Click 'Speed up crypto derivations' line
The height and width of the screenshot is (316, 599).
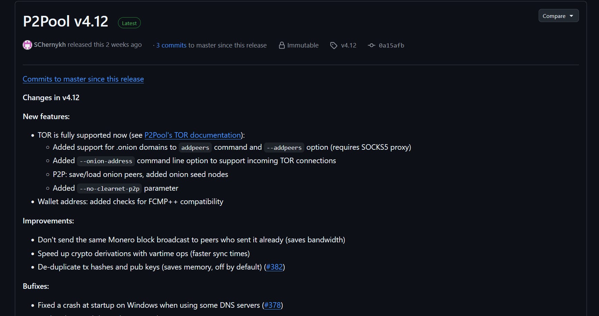(144, 253)
